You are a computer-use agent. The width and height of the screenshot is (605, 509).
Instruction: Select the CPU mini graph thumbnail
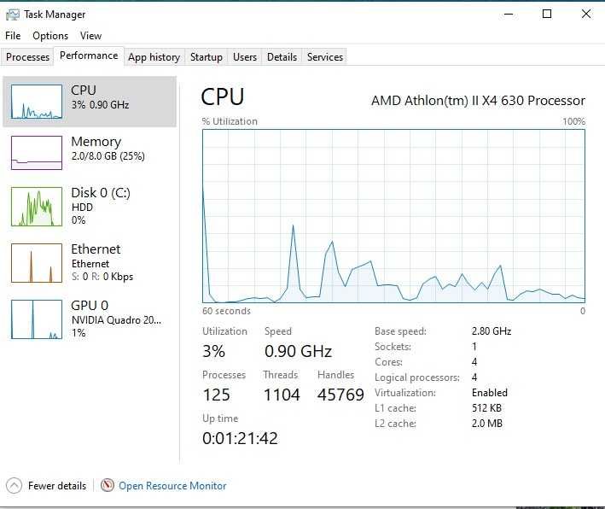pyautogui.click(x=37, y=102)
